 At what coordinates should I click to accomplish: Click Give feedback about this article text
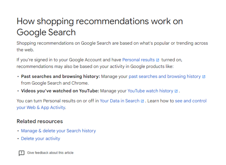click(50, 153)
